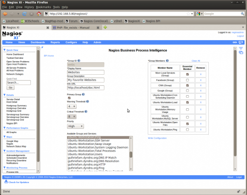The width and height of the screenshot is (247, 195).
Task: Open the Warning Threshold dropdown
Action: 72,106
